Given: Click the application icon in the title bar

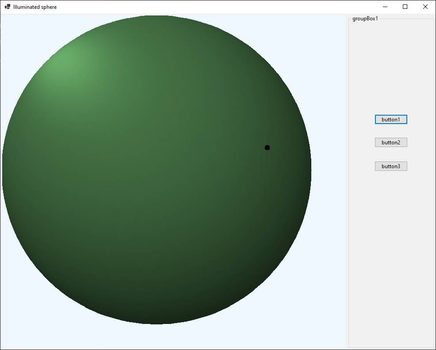Looking at the screenshot, I should click(x=8, y=7).
